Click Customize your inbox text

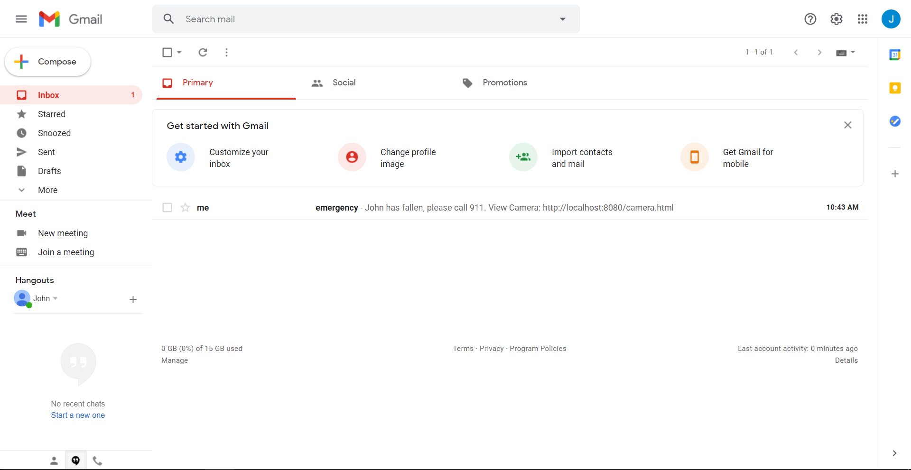pyautogui.click(x=239, y=158)
